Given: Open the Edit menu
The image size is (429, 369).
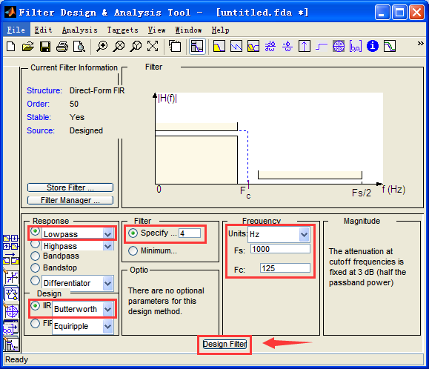Looking at the screenshot, I should [43, 30].
